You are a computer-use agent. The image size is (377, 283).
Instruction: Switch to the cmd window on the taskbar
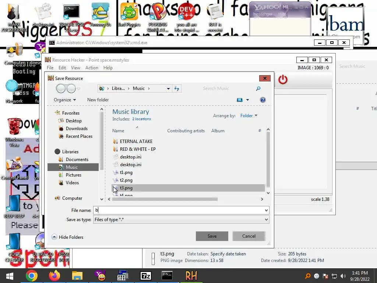167,276
